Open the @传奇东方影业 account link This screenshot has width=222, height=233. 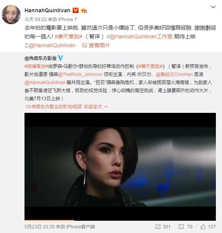(41, 58)
